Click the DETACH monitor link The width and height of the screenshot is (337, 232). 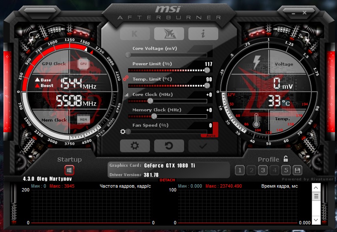point(167,180)
